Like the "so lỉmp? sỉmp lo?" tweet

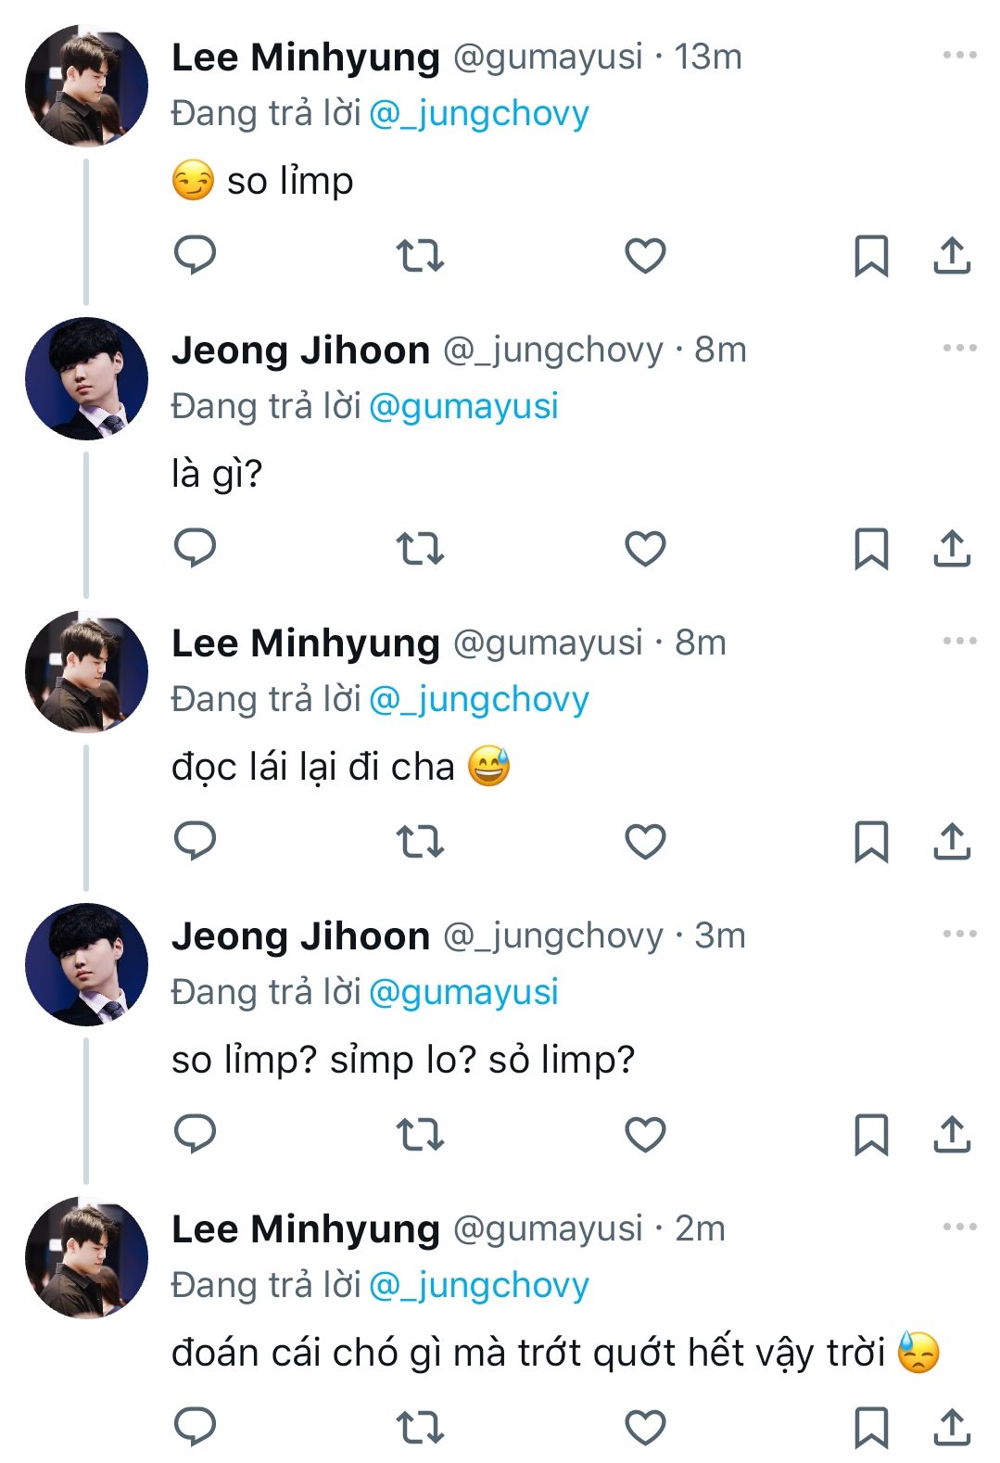click(645, 1134)
